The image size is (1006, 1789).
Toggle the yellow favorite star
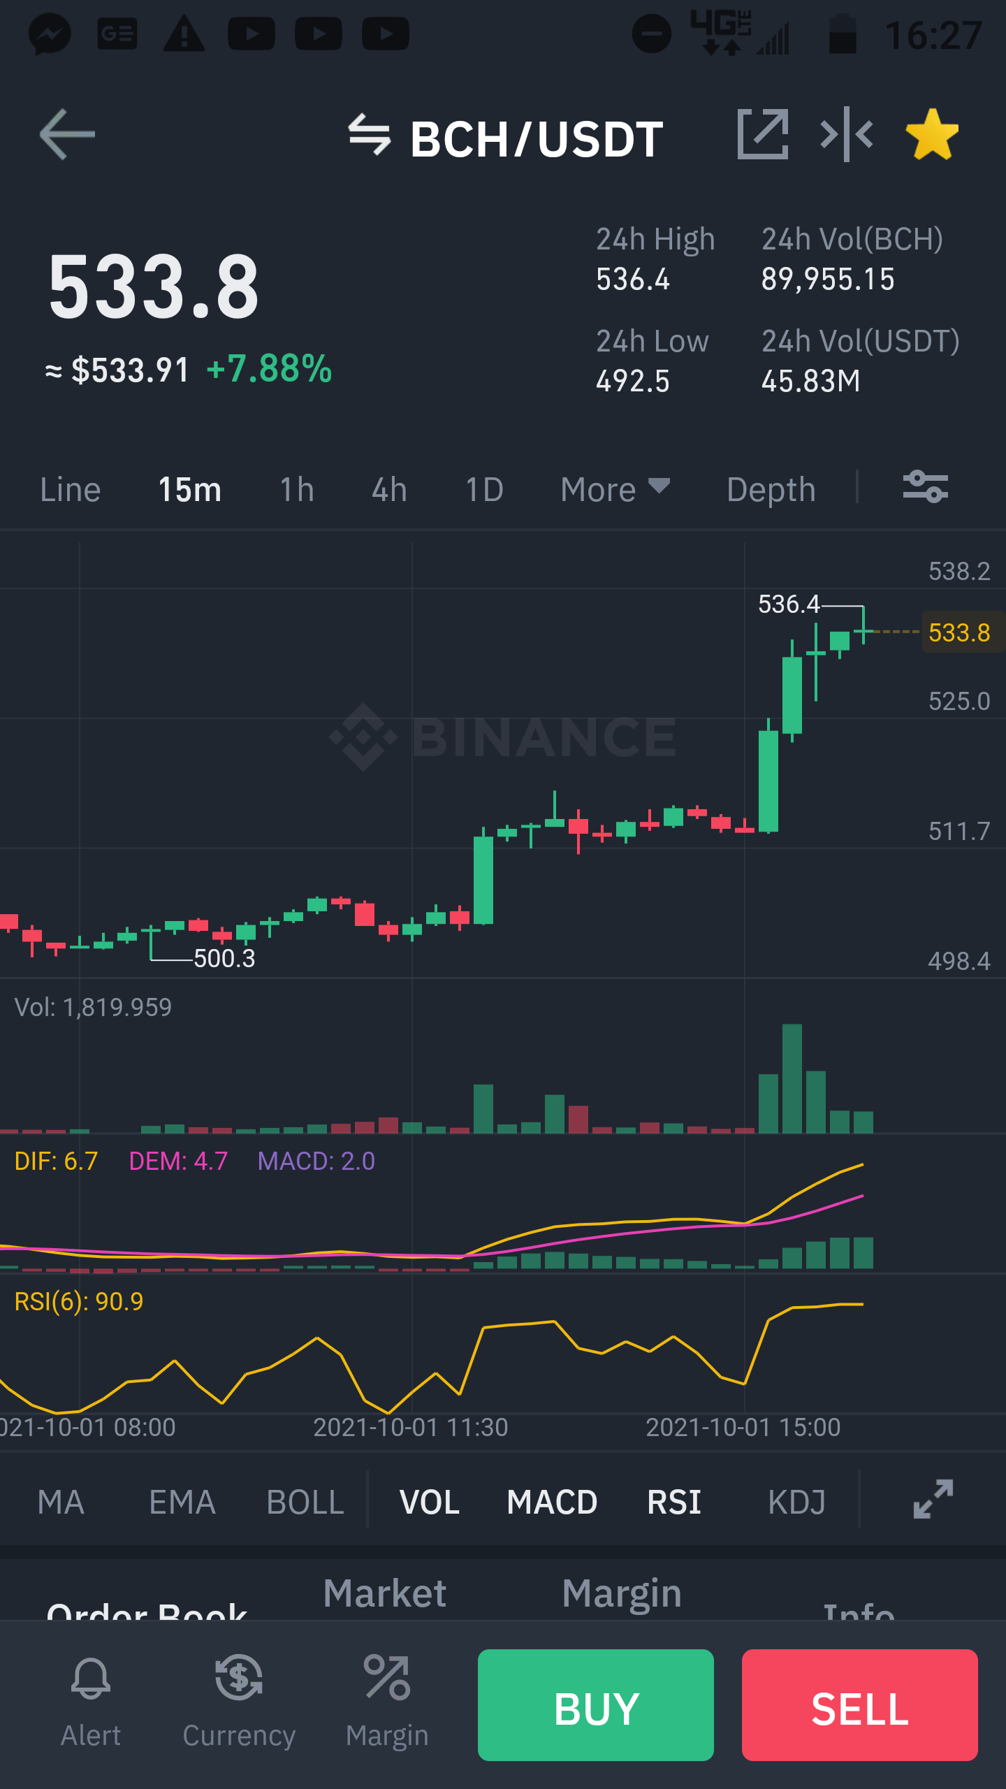point(932,134)
